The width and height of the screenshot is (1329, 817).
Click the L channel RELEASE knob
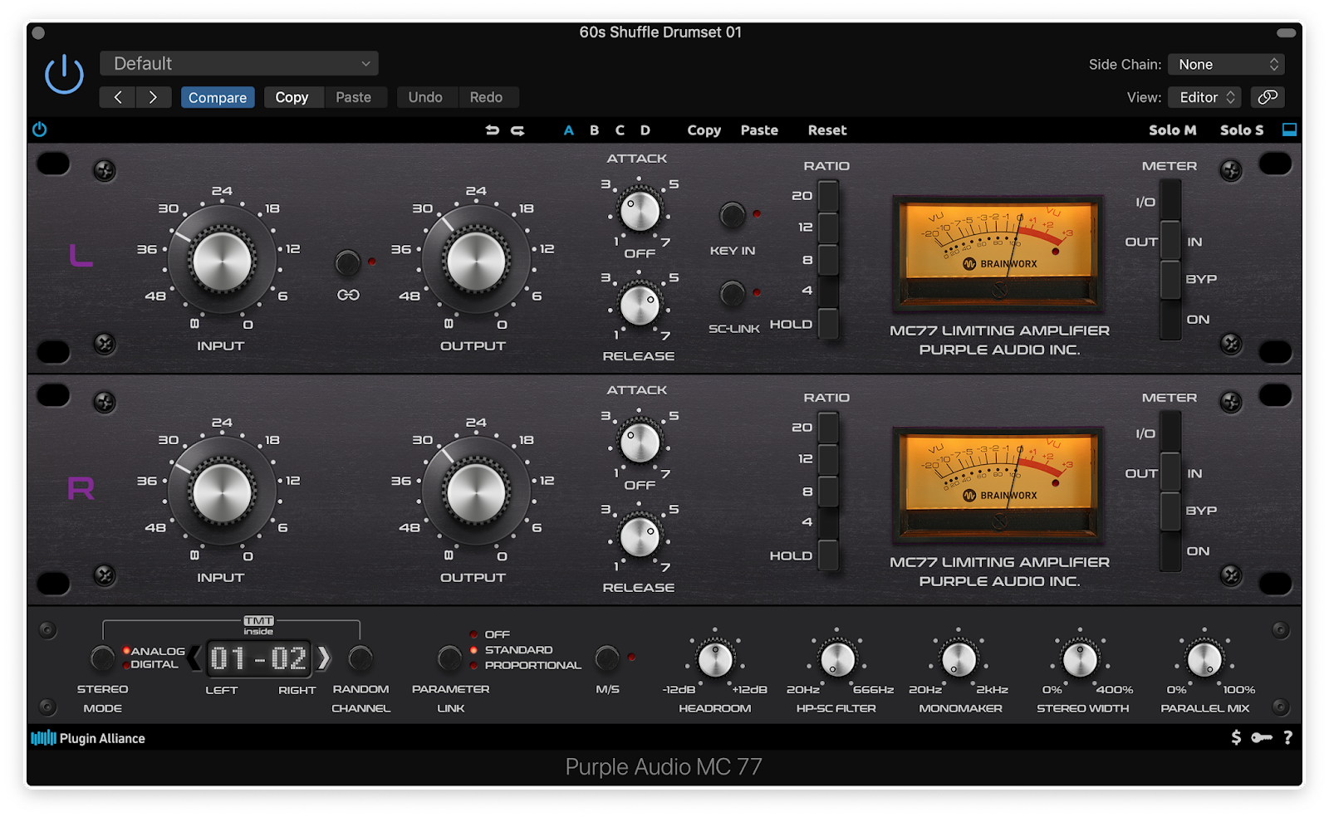point(640,306)
